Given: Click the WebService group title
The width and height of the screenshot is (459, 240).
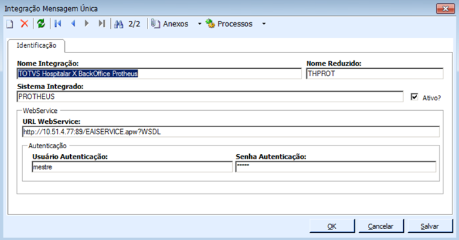Looking at the screenshot, I should coord(40,111).
